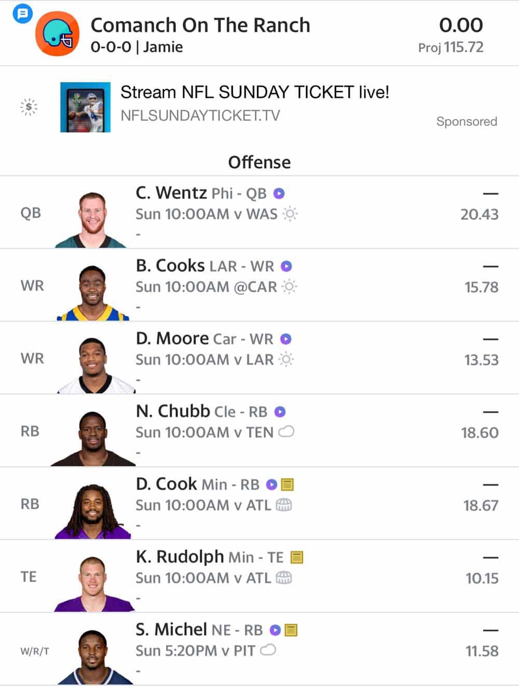Open the player note icon for K. Rudolph
The width and height of the screenshot is (519, 686).
click(296, 557)
